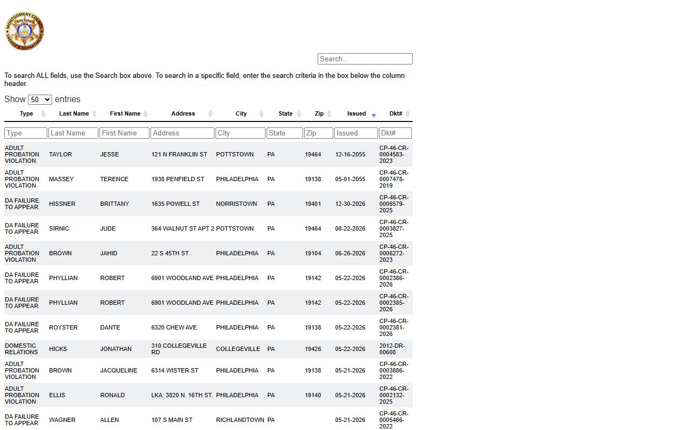Click the City filter field

[x=240, y=133]
